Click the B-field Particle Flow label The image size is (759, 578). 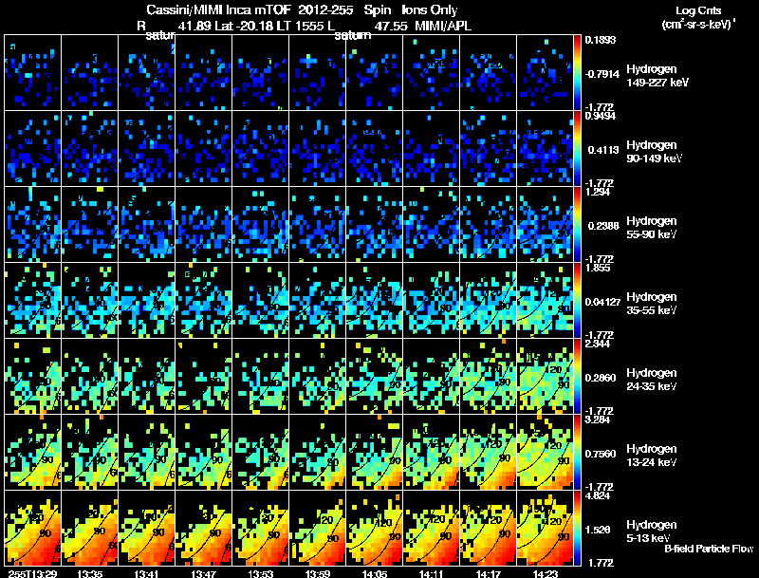pos(709,549)
